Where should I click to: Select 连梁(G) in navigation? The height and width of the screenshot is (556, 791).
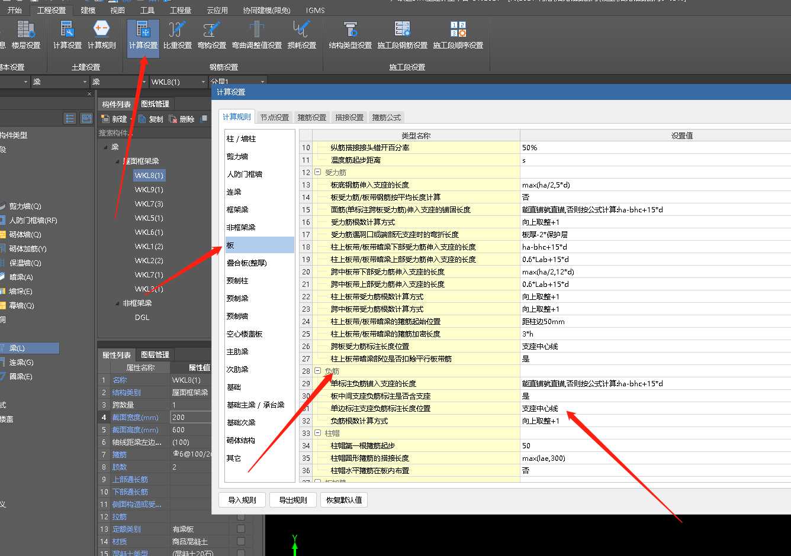pos(21,363)
